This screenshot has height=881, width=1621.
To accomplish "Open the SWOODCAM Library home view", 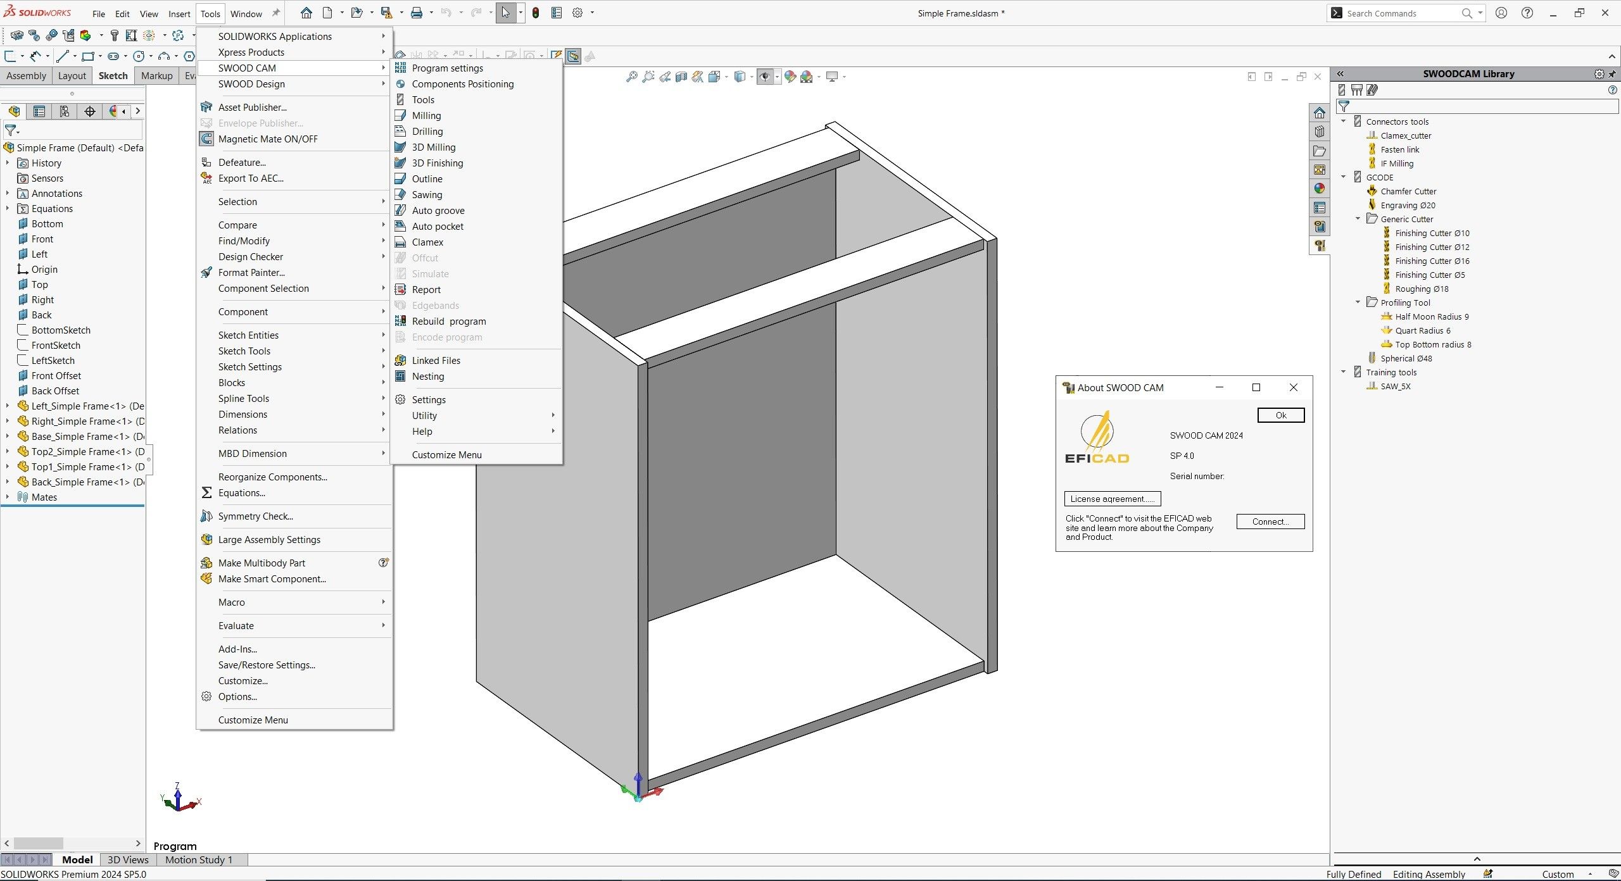I will click(1320, 113).
